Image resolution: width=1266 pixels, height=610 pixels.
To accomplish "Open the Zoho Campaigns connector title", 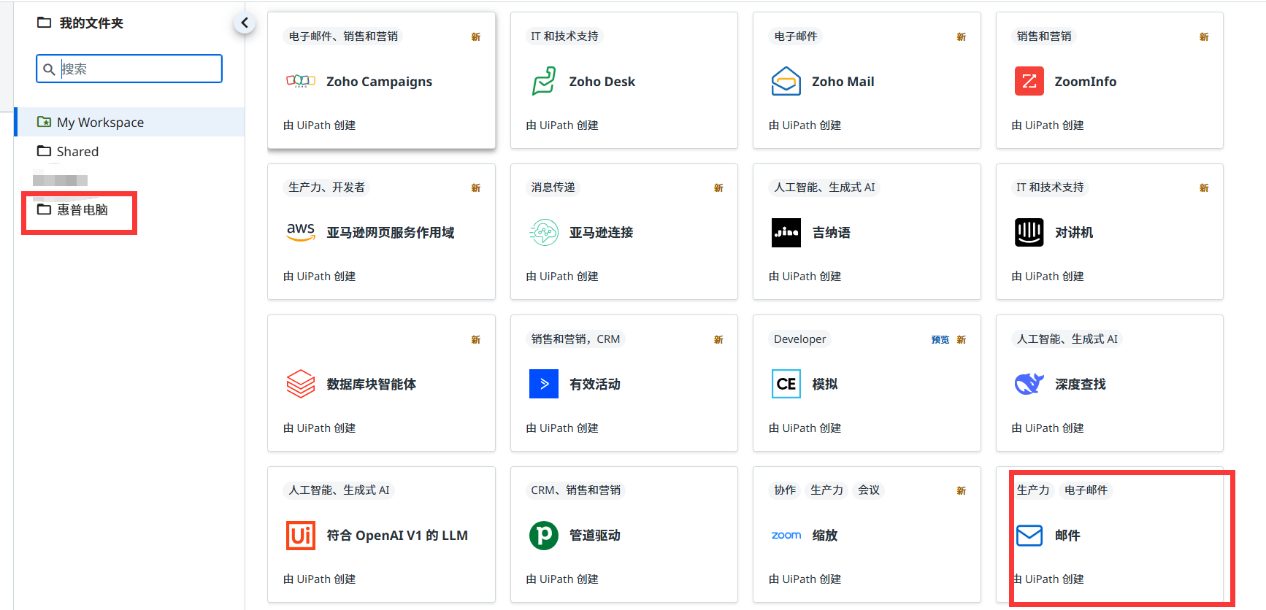I will [x=379, y=82].
